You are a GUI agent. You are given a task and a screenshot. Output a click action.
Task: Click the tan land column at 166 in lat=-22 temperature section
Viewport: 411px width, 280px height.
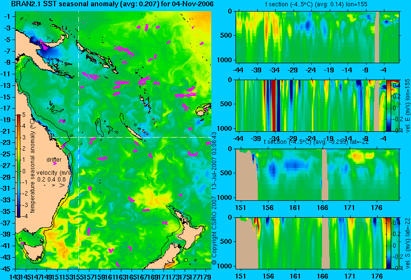pos(324,175)
